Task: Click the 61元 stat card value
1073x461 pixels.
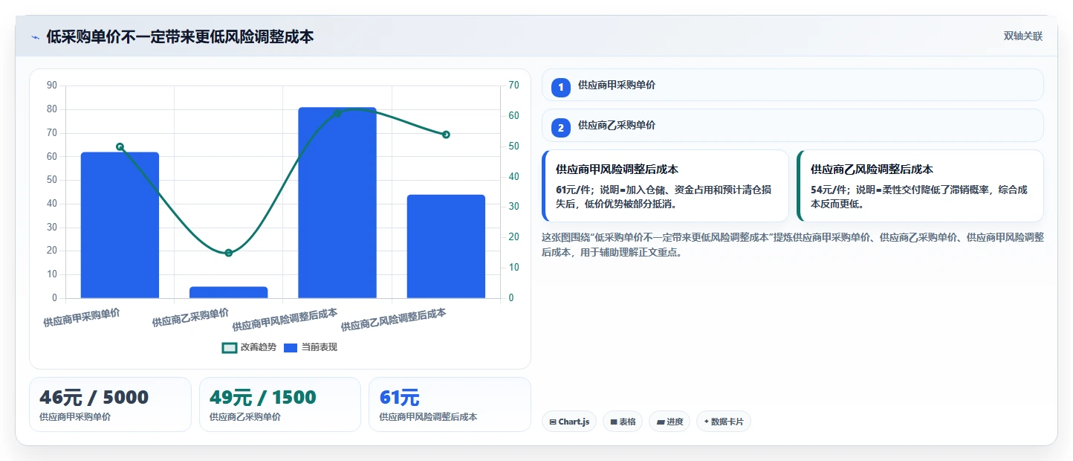Action: pyautogui.click(x=399, y=398)
